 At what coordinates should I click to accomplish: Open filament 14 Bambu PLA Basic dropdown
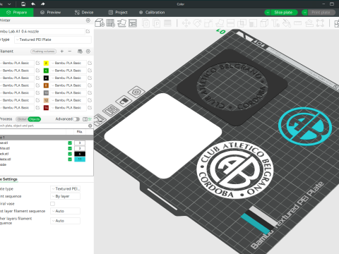pyautogui.click(x=68, y=108)
